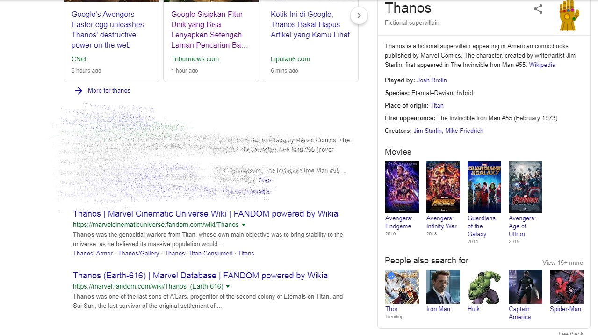
Task: Open the Titans sitelink
Action: click(246, 253)
